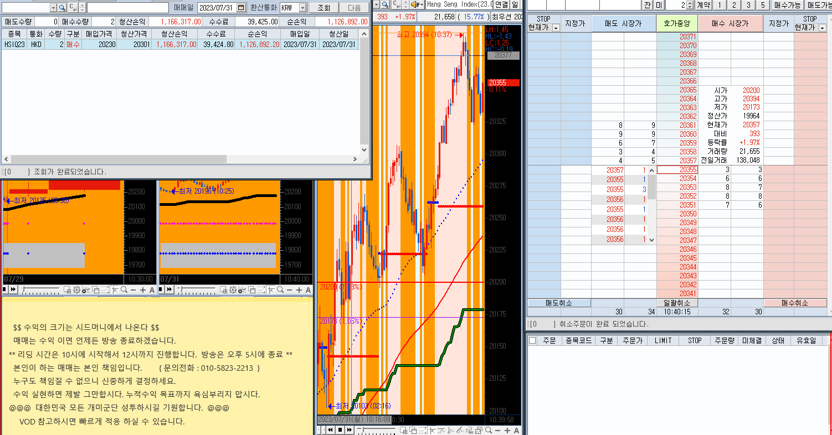Viewport: 832px width, 435px height.
Task: Set contract quantity preset to 5
Action: coord(762,5)
